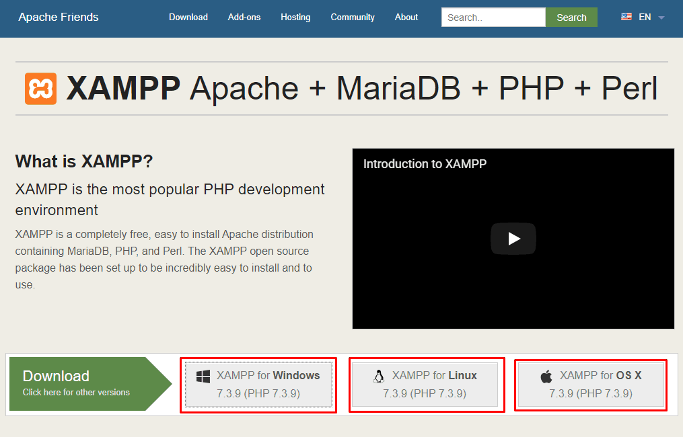Open the Hosting menu item

pos(295,17)
